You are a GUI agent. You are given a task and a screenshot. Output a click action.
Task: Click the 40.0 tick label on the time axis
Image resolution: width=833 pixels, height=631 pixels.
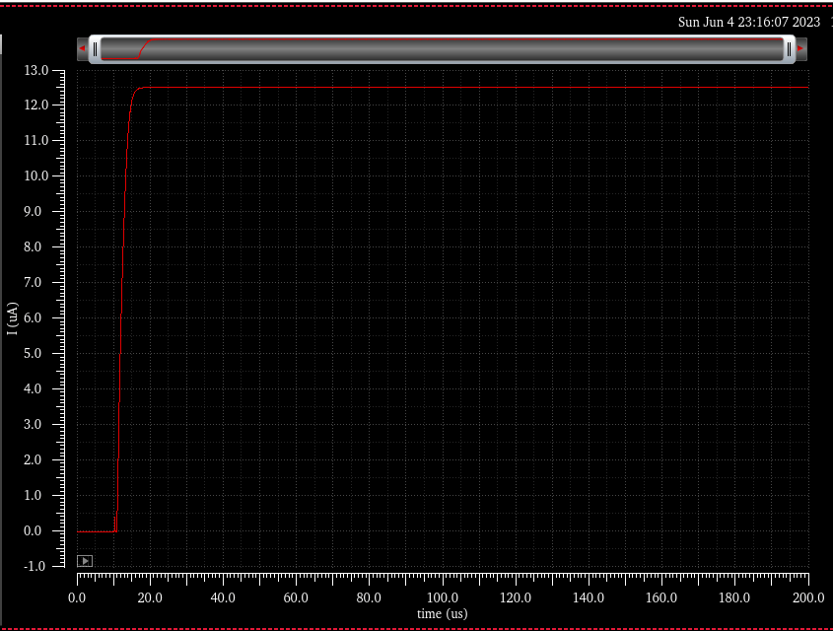[x=223, y=597]
